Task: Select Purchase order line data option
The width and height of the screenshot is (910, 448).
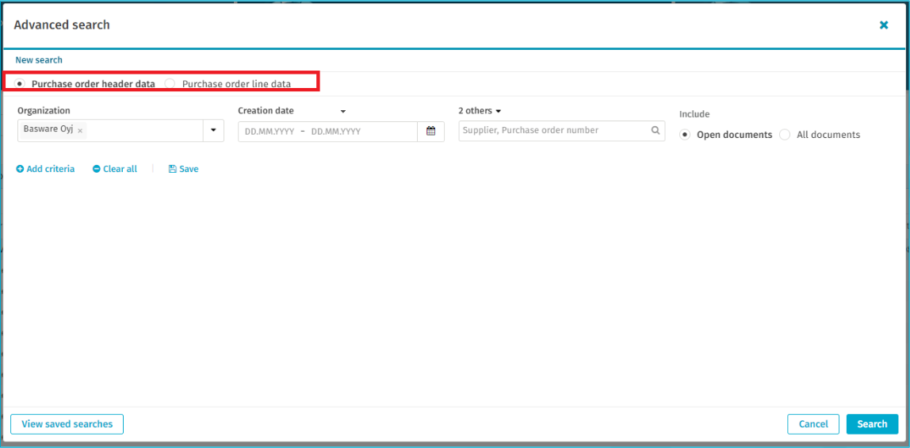Action: (x=170, y=83)
